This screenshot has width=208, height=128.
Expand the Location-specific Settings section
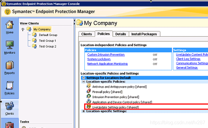click(x=84, y=111)
